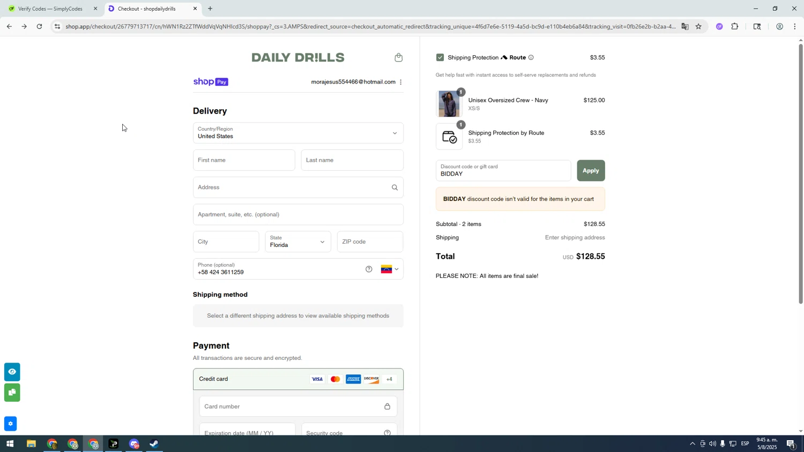Screen dimensions: 804x452
Task: Open the phone country flag selector
Action: point(390,269)
